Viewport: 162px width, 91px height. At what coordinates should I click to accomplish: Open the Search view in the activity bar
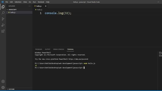[x=3, y=13]
